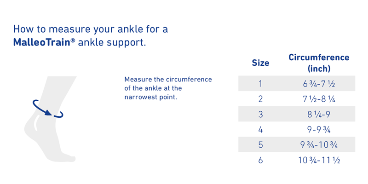Select the size 6 row number
Image resolution: width=368 pixels, height=184 pixels.
(260, 160)
